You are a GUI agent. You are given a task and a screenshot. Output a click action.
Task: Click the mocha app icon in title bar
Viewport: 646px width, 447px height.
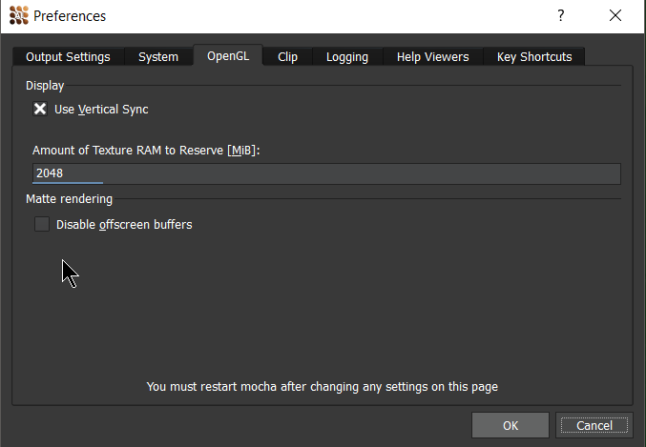pyautogui.click(x=18, y=15)
